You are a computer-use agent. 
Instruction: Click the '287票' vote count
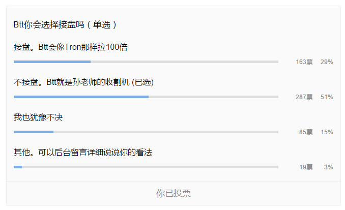(304, 97)
